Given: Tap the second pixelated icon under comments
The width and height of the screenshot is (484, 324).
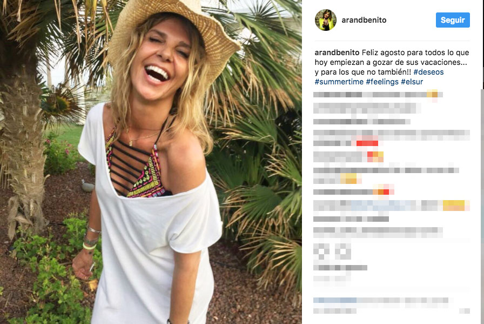Looking at the screenshot, I should [x=342, y=252].
